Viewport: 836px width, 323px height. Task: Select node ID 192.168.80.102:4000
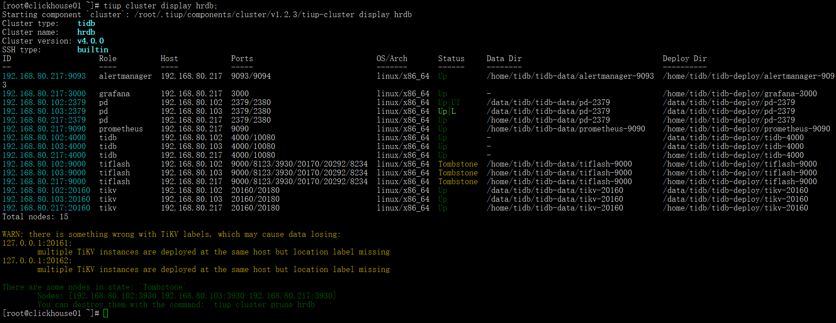pos(44,138)
